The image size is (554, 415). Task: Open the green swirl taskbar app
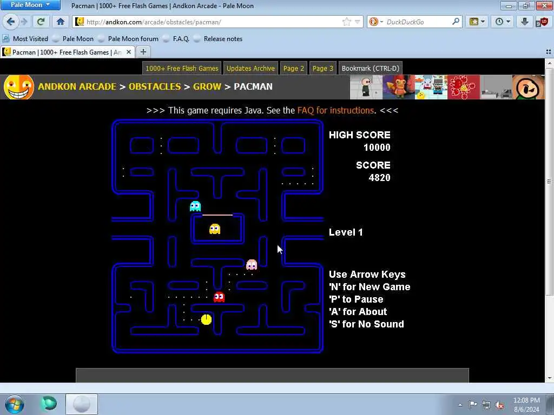pos(49,404)
